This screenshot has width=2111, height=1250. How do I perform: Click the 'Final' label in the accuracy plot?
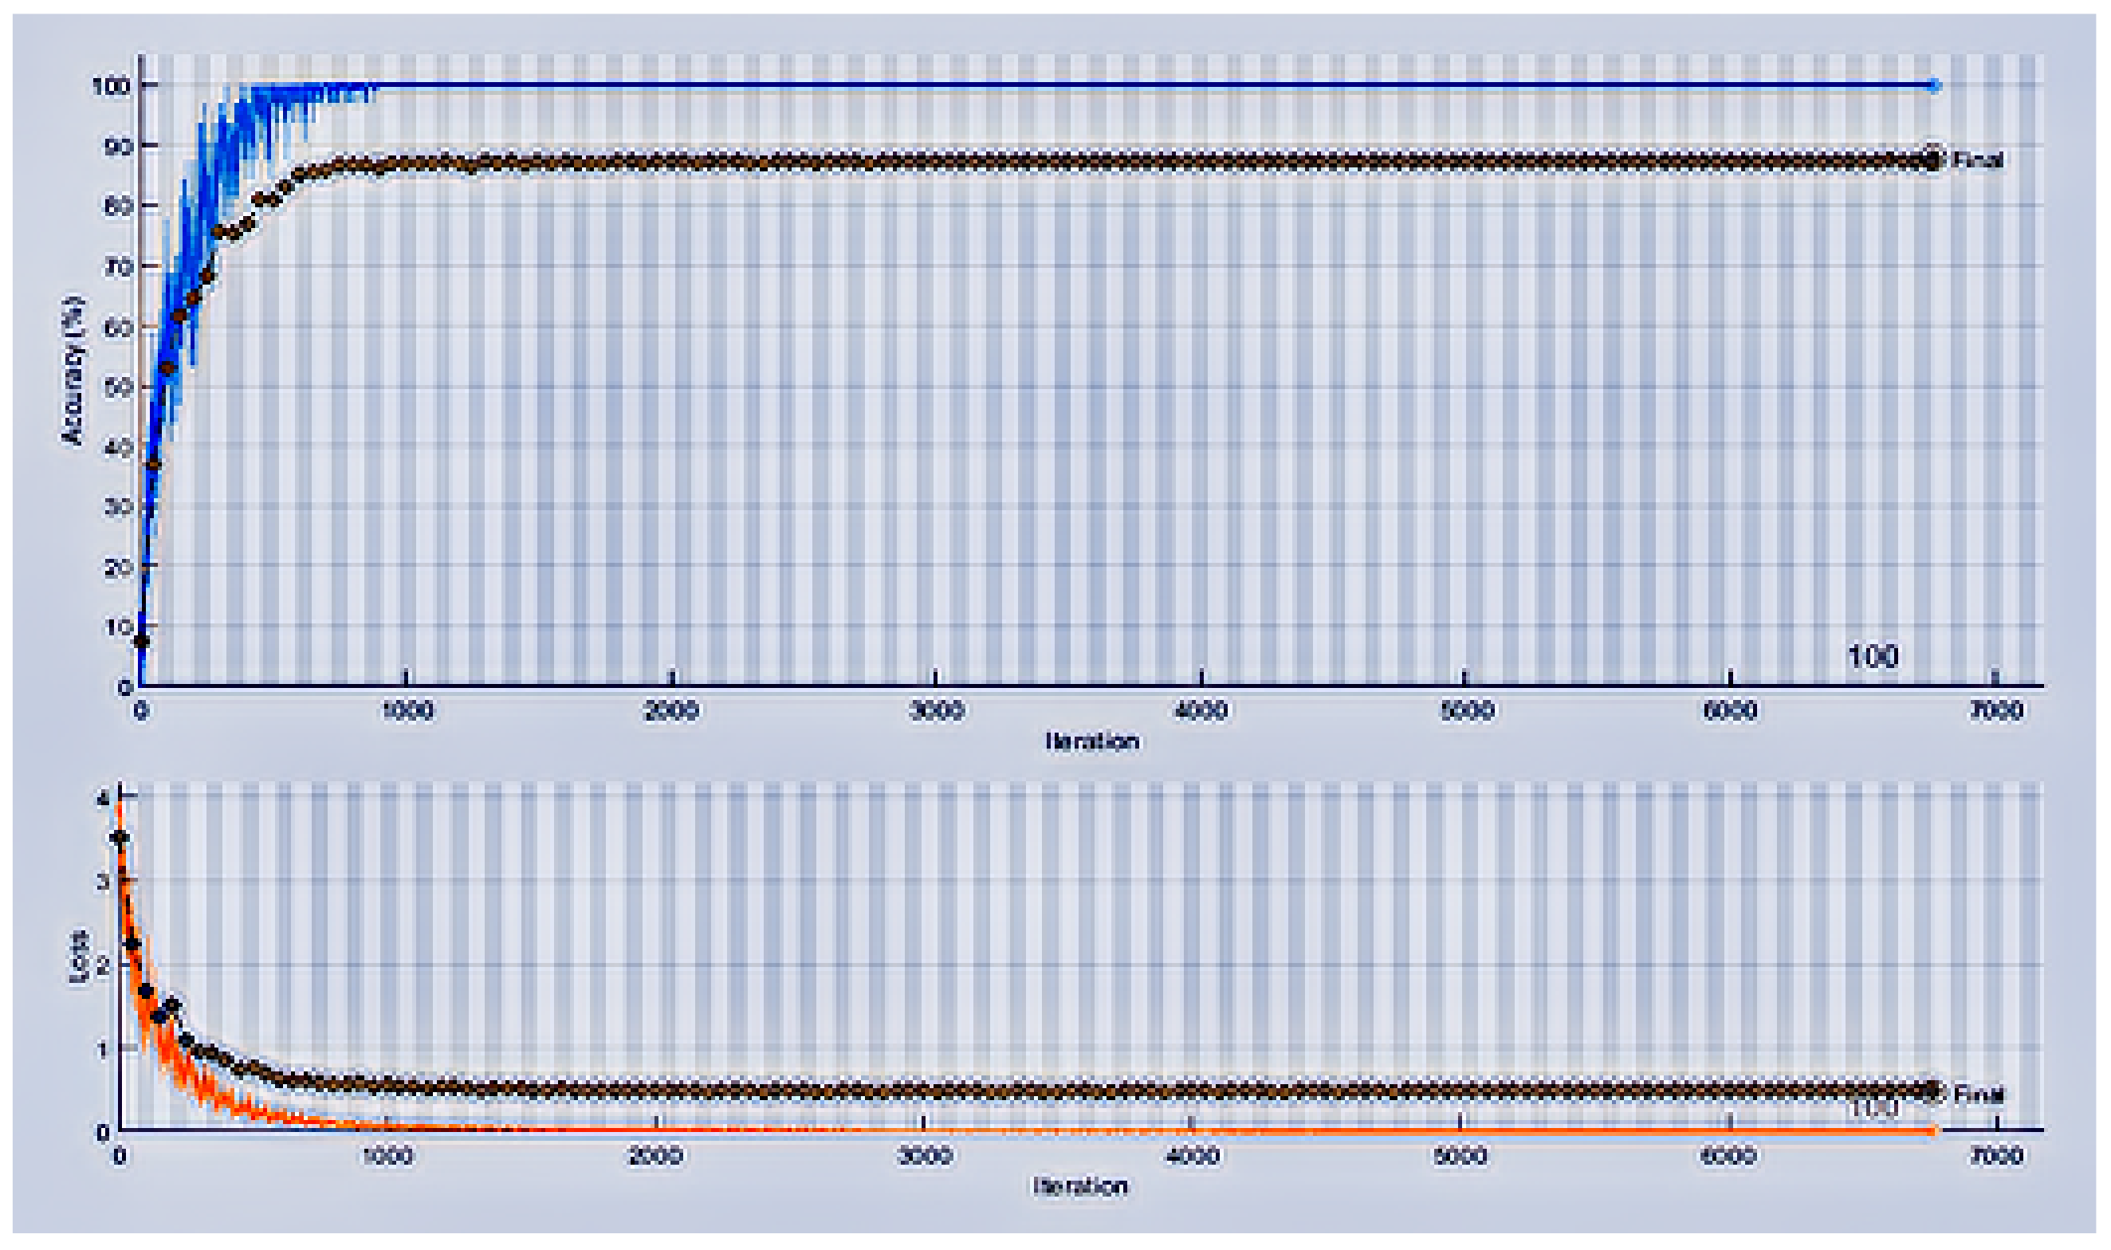(1978, 159)
